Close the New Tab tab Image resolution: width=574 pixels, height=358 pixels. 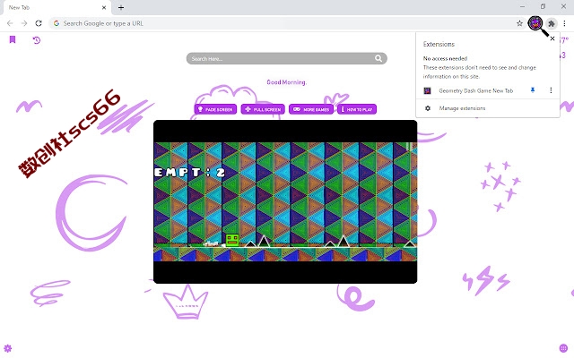click(104, 8)
